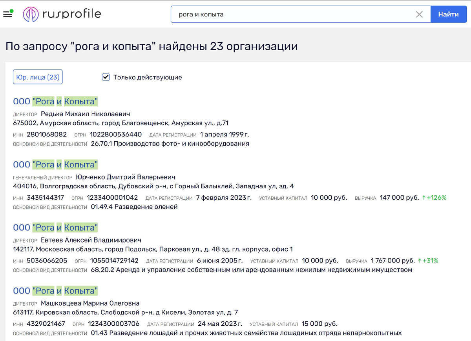Click the Волгоградская область address line
Screen dimensions: 471x341
153,186
